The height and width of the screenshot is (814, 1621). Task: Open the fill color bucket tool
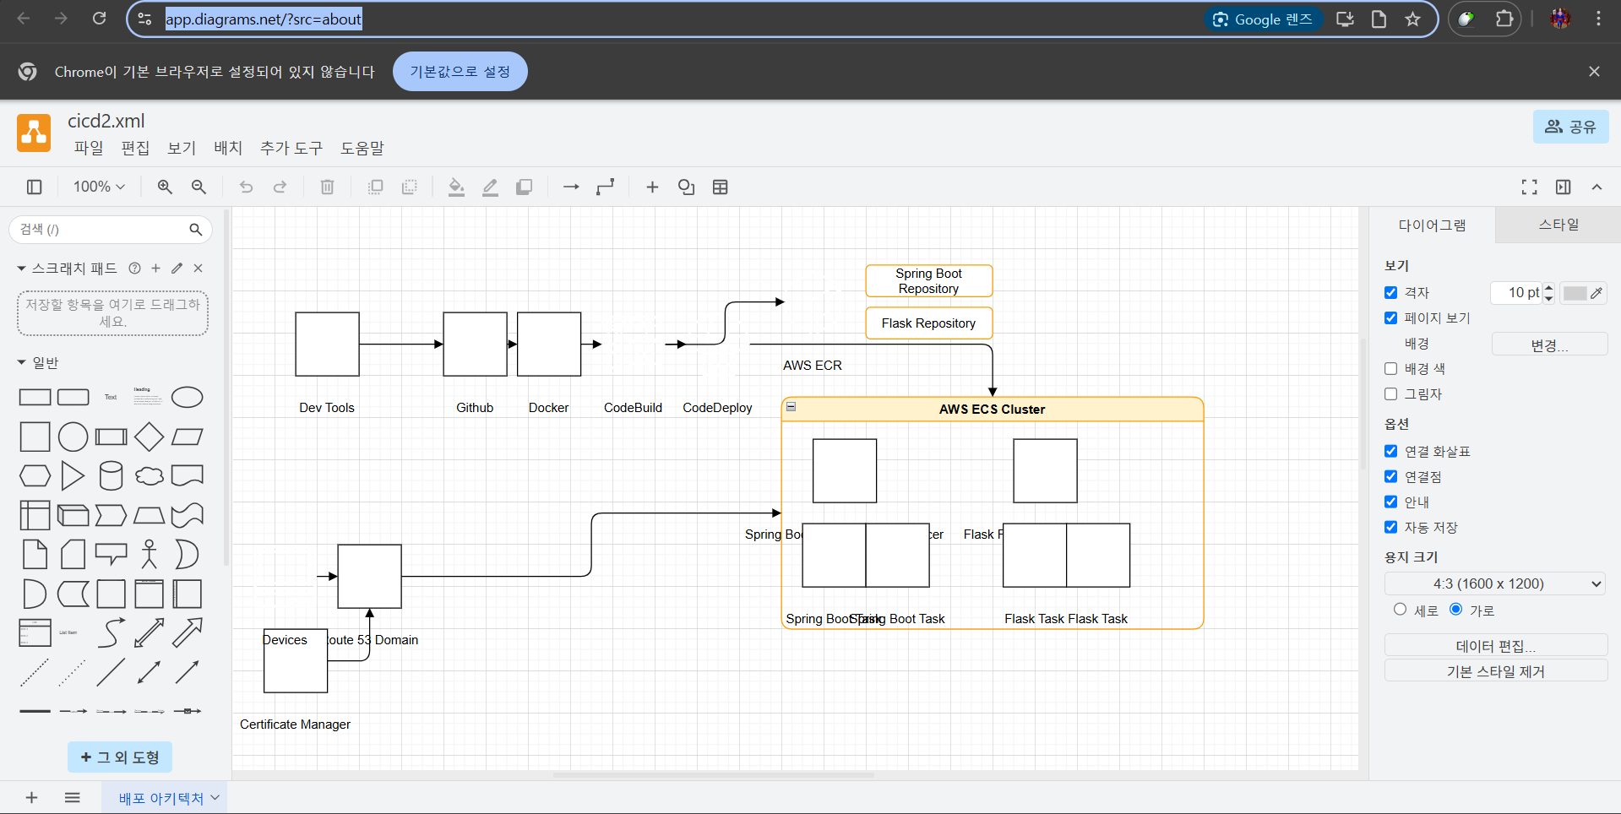coord(456,187)
